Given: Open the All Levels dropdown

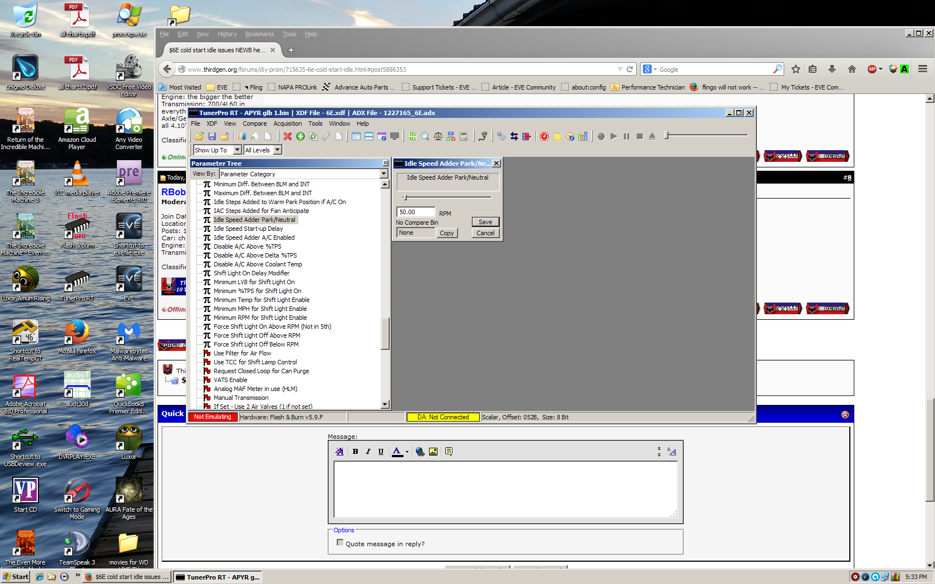Looking at the screenshot, I should (x=277, y=150).
